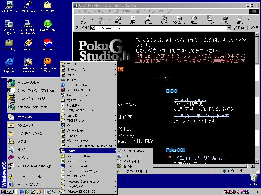Toggle the 履歴 (History) pane

tap(194, 20)
